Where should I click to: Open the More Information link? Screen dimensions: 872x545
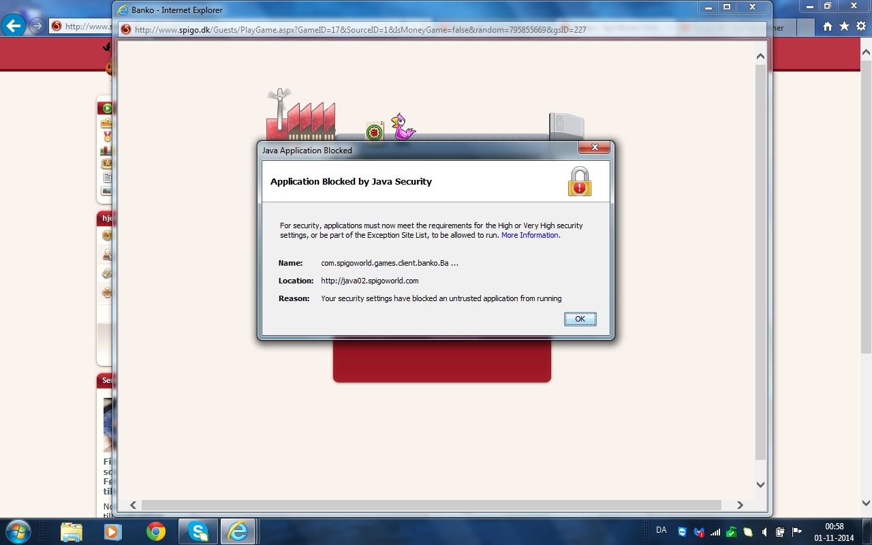530,235
